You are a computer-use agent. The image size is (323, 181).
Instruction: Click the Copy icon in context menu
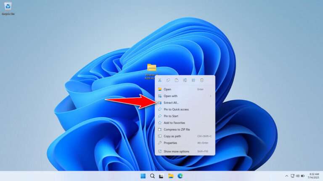point(168,80)
